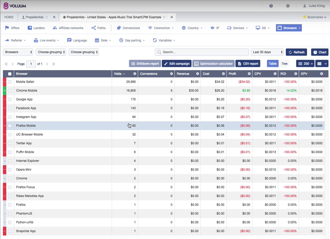Open Visits column settings gear

[x=135, y=74]
